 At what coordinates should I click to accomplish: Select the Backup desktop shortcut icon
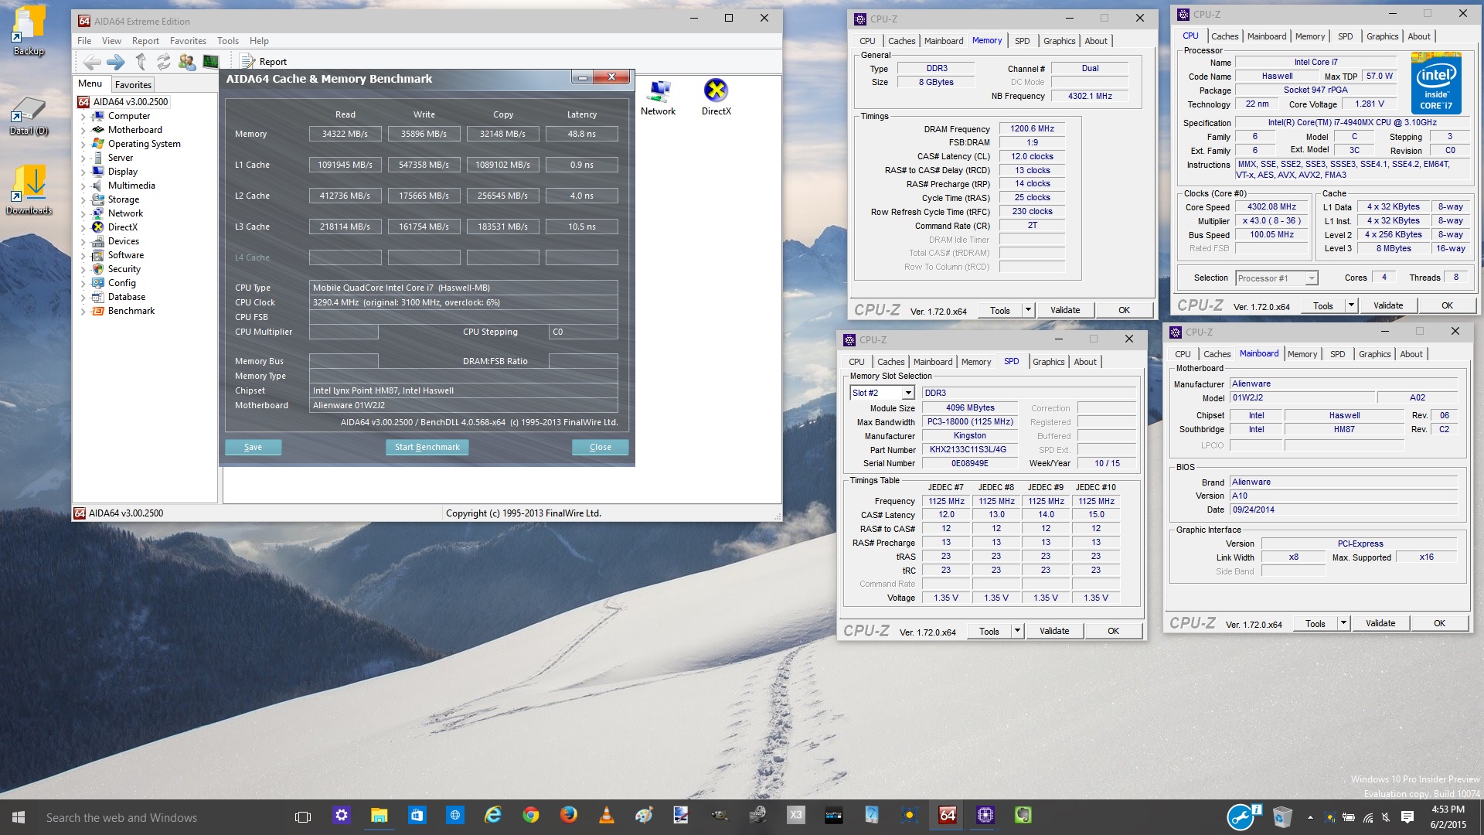coord(29,32)
